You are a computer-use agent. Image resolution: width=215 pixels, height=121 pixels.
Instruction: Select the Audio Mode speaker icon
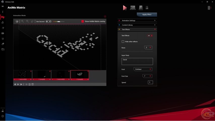click(141, 8)
